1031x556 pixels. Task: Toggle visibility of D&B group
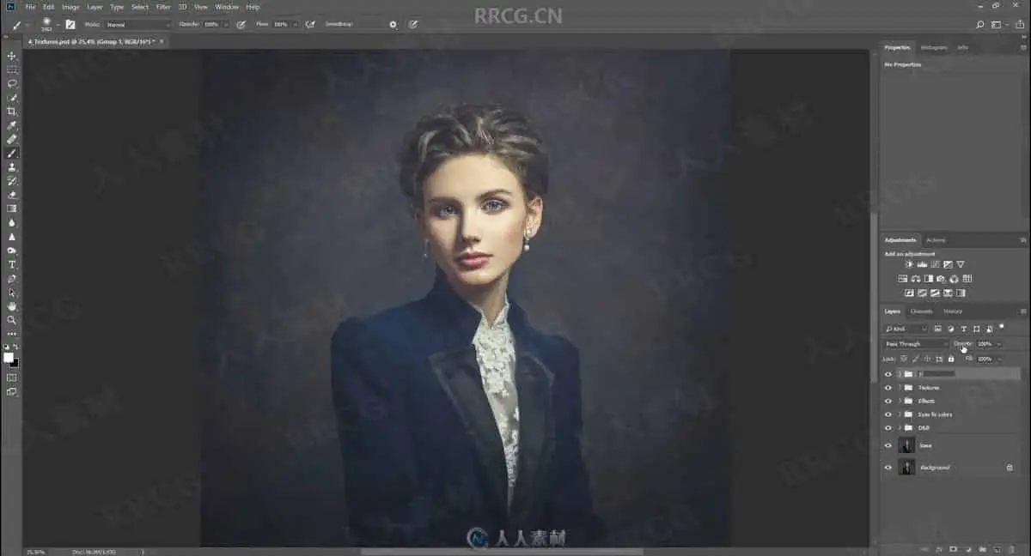click(x=888, y=427)
